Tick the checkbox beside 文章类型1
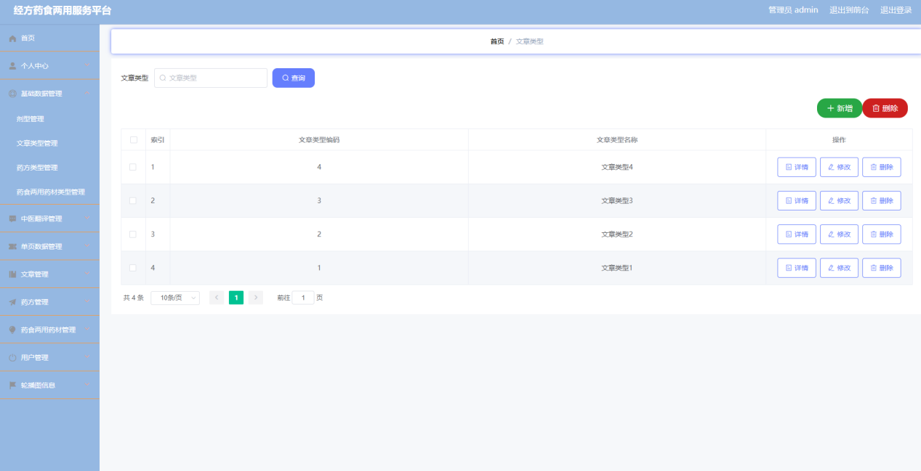 click(x=133, y=268)
